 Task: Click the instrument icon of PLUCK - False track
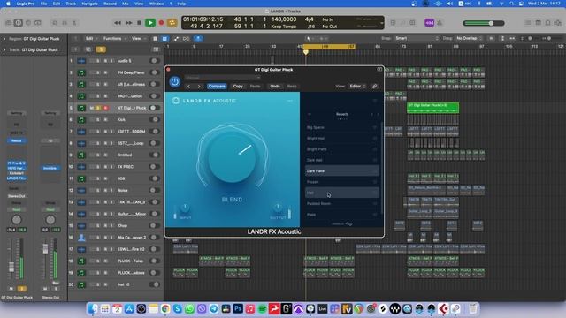tap(81, 261)
